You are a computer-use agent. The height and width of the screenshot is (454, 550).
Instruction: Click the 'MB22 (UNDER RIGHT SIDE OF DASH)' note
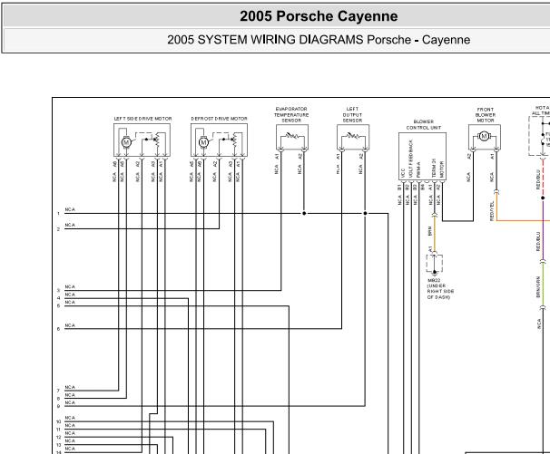[440, 289]
